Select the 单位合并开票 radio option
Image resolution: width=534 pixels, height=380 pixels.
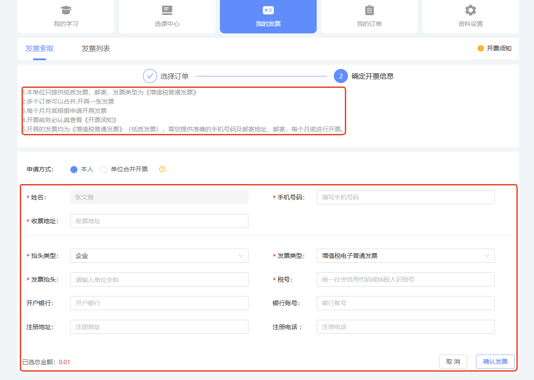click(x=104, y=170)
